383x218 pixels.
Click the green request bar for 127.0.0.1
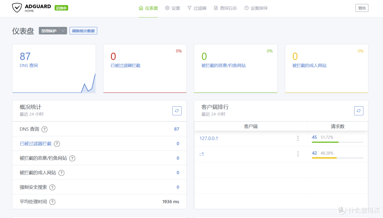(325, 142)
